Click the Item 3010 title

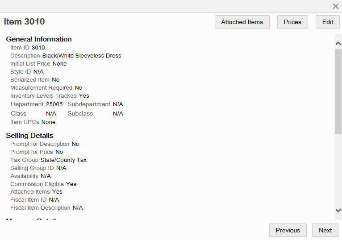24,21
